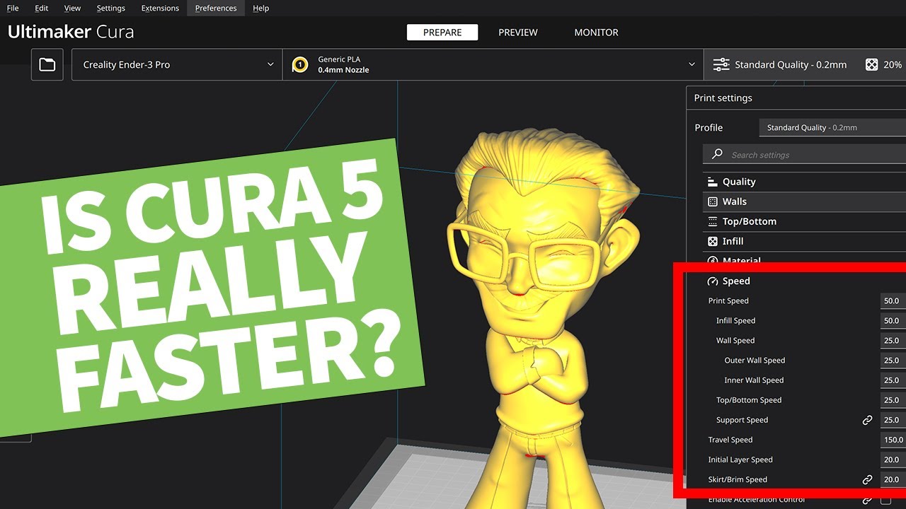Open the File menu
This screenshot has height=509, width=906.
click(x=13, y=8)
